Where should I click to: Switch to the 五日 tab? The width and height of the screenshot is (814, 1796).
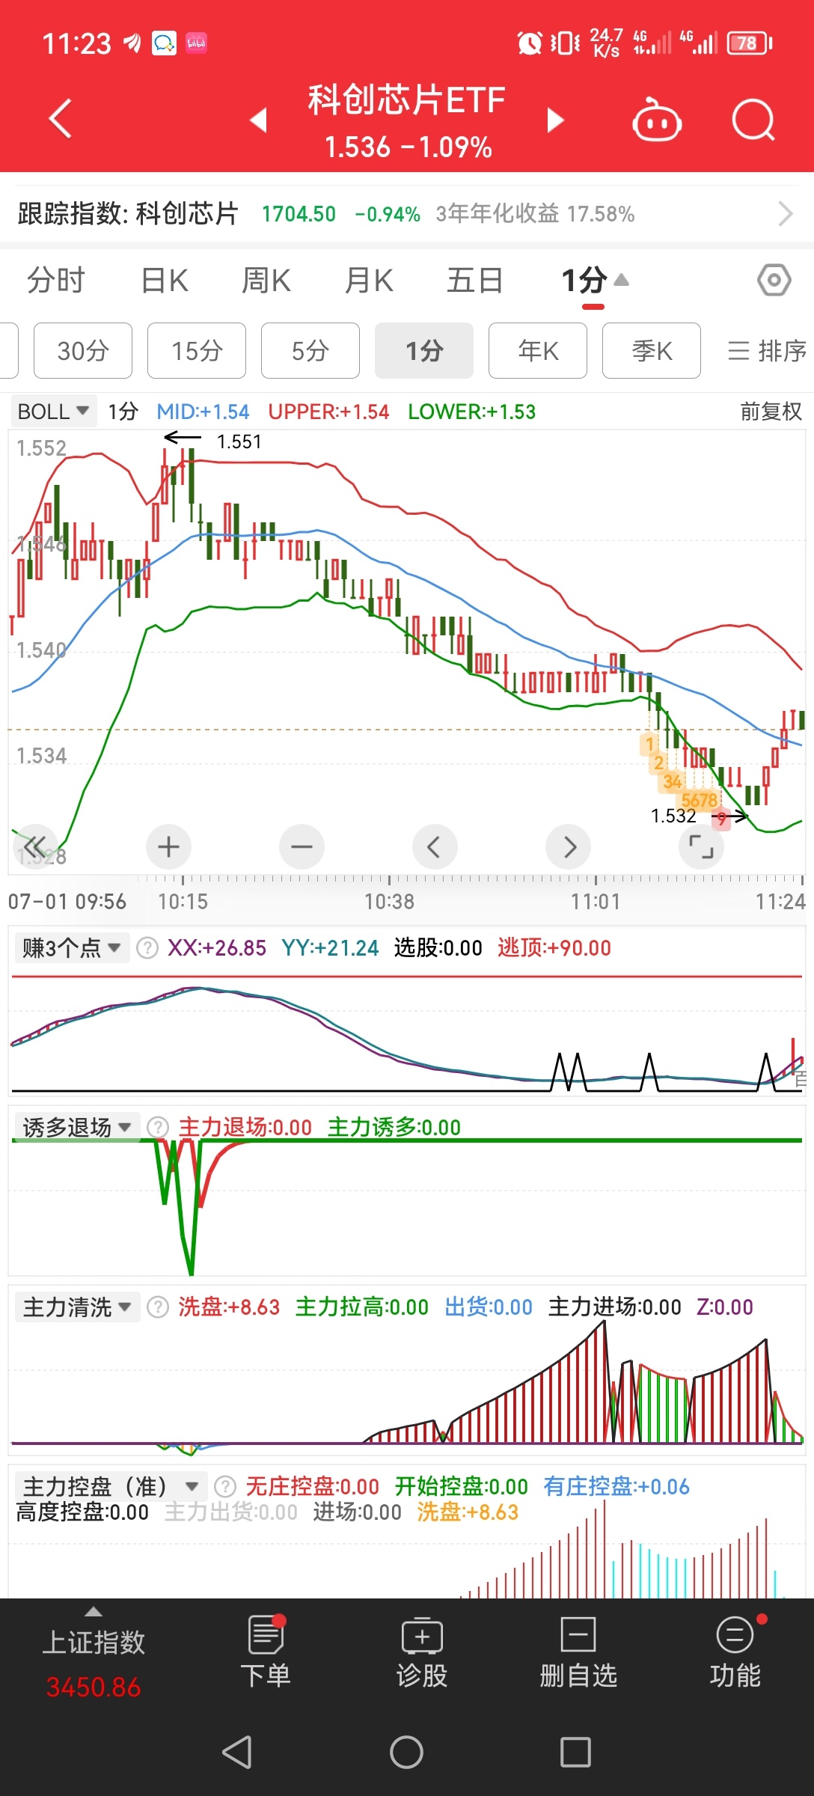474,281
